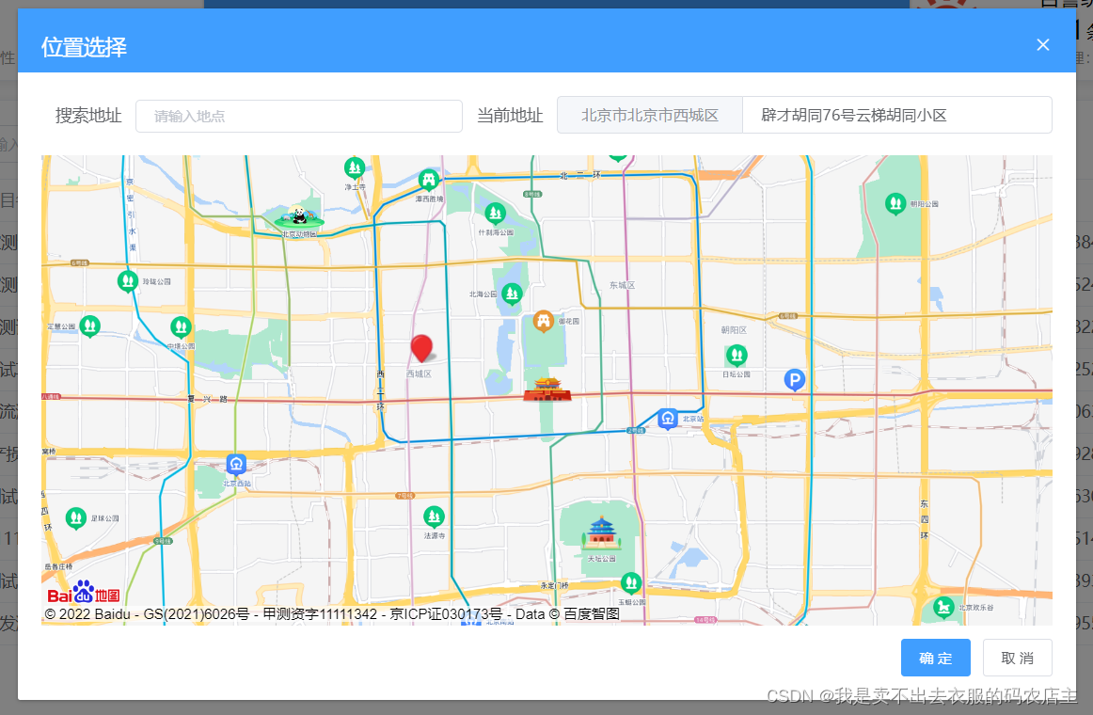The height and width of the screenshot is (715, 1093).
Task: Click the Baidu copyright notice text
Action: click(x=332, y=614)
